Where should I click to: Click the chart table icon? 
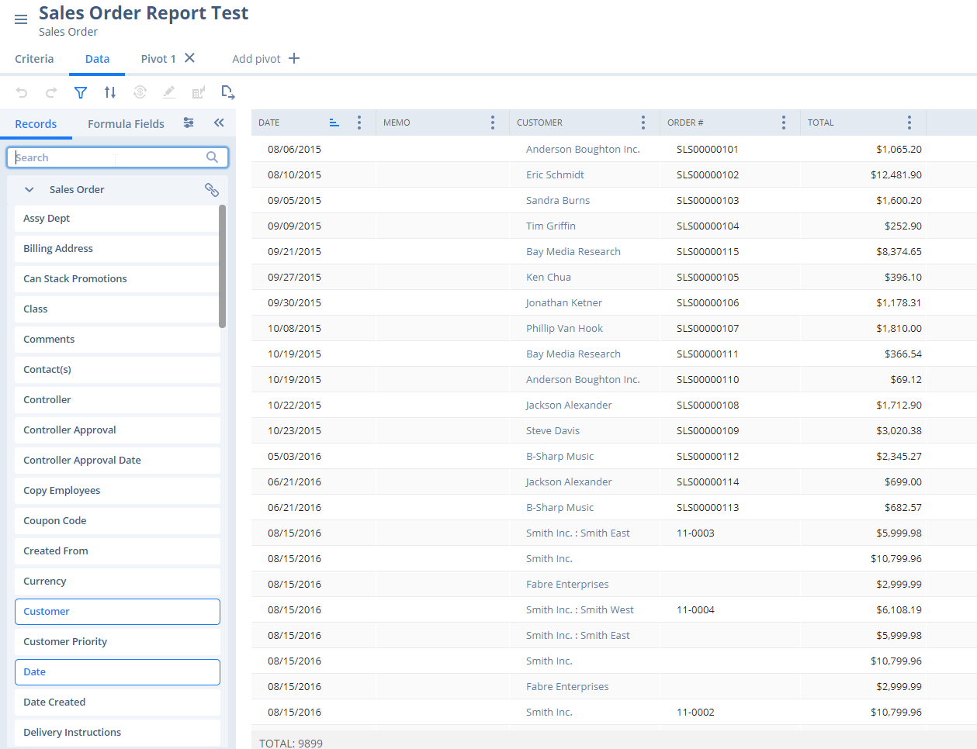click(199, 92)
